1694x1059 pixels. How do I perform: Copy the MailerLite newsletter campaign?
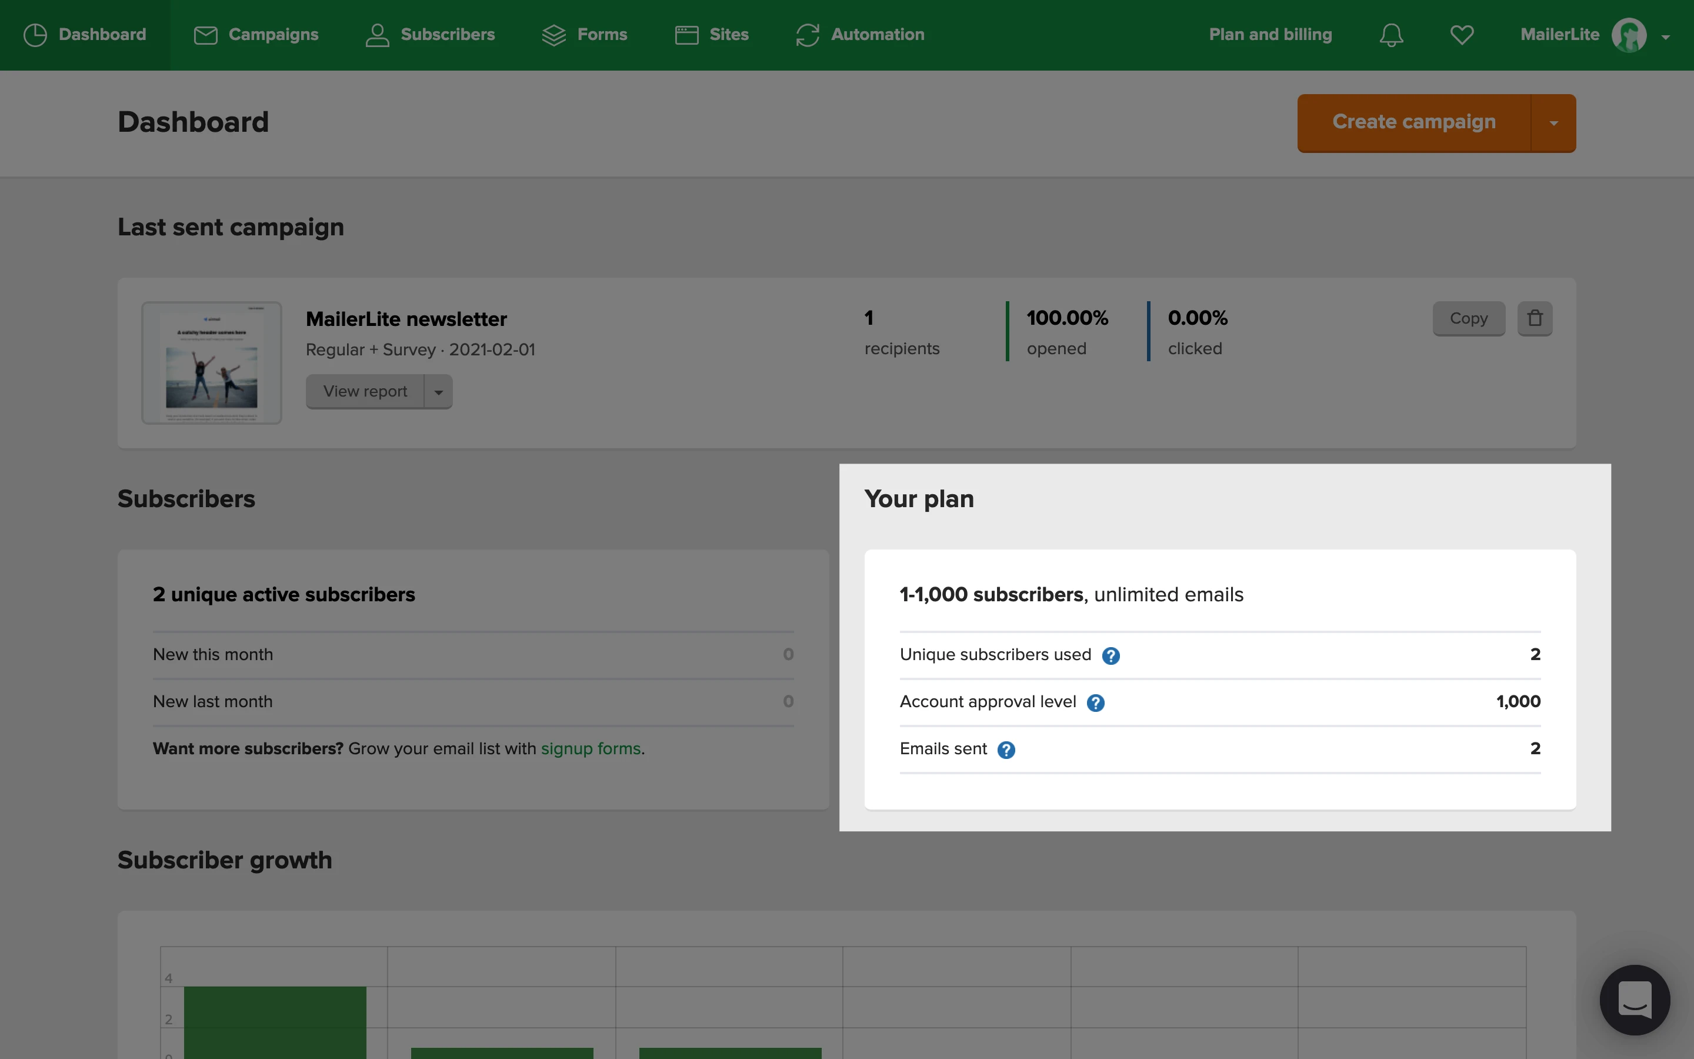pos(1468,319)
